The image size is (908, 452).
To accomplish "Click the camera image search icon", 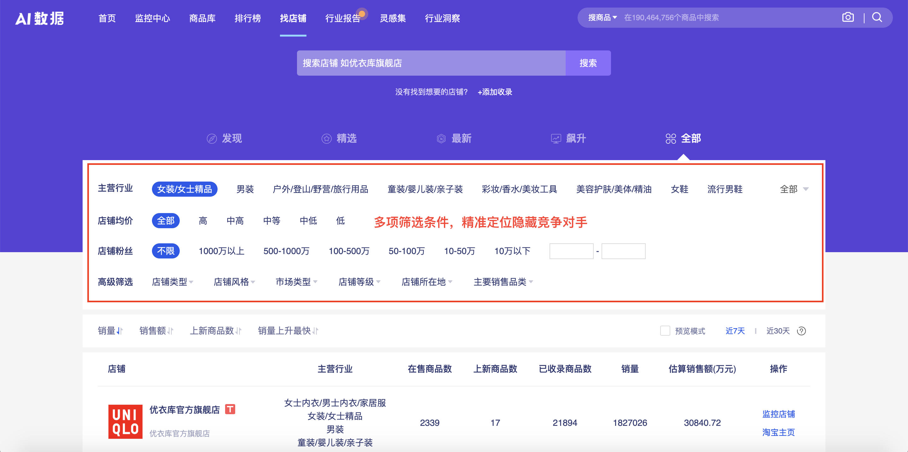I will 848,17.
